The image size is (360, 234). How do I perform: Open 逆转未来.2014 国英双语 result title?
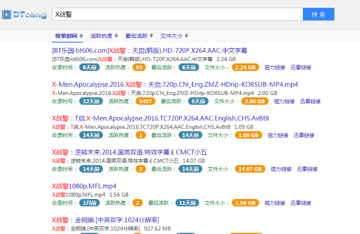[130, 152]
